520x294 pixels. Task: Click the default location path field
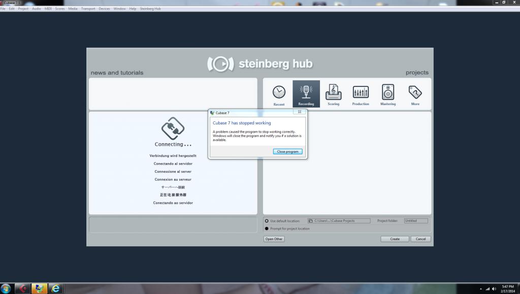click(x=339, y=221)
